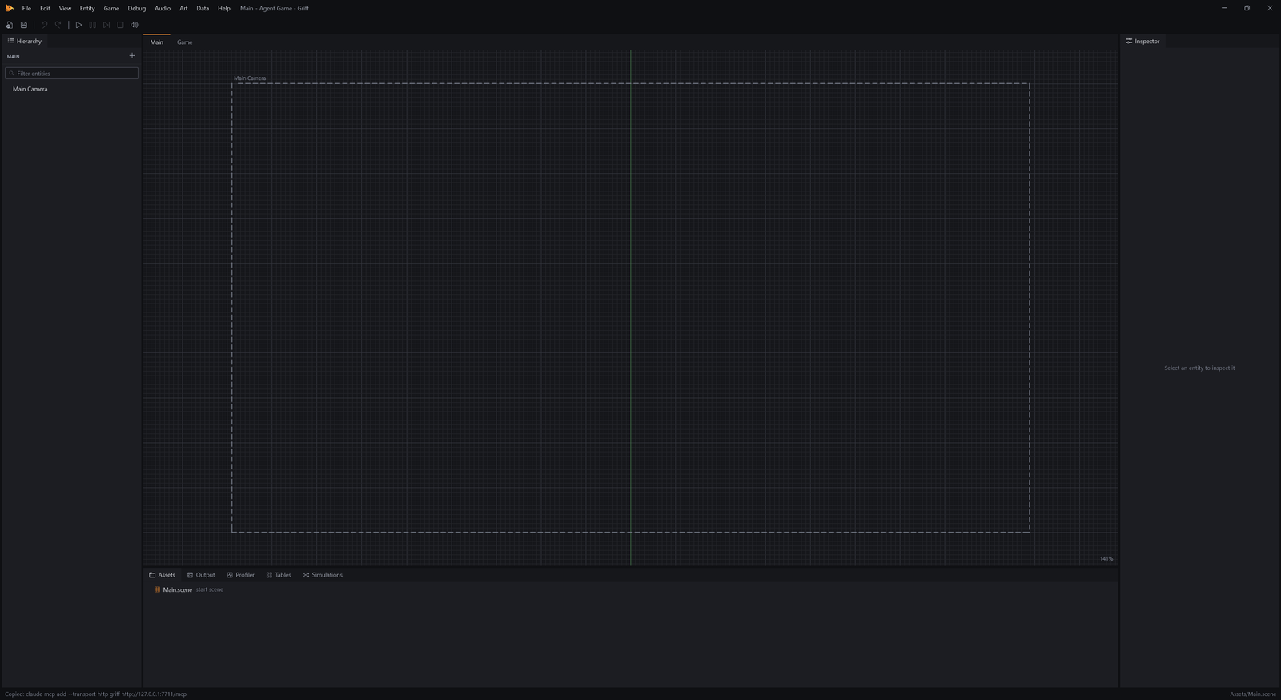Click the 141% zoom level indicator
This screenshot has width=1281, height=700.
click(x=1106, y=559)
